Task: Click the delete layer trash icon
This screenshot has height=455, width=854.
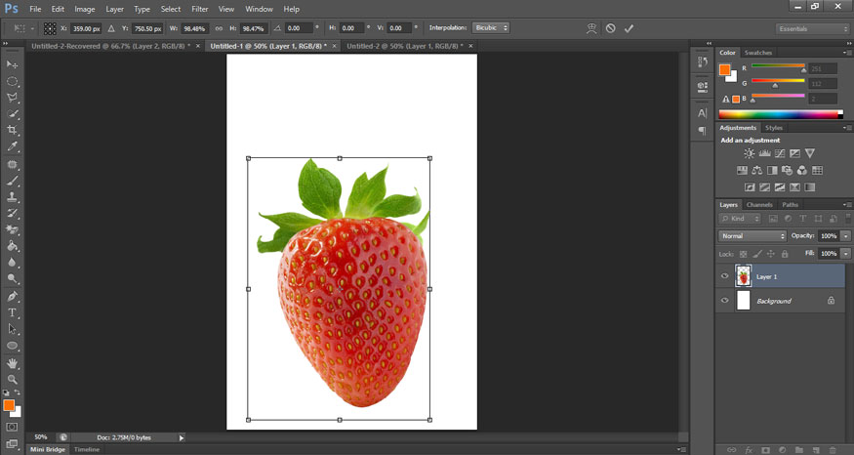Action: (x=834, y=449)
